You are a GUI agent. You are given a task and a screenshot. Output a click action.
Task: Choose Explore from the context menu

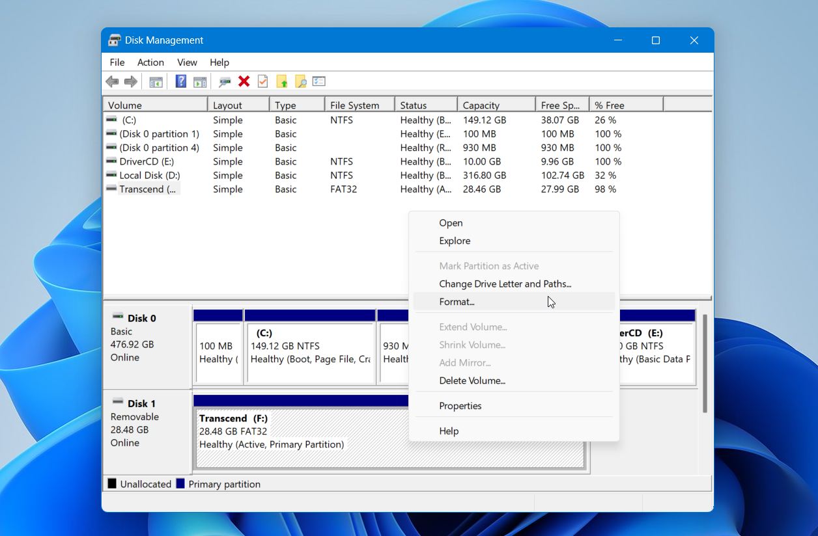[x=514, y=241]
